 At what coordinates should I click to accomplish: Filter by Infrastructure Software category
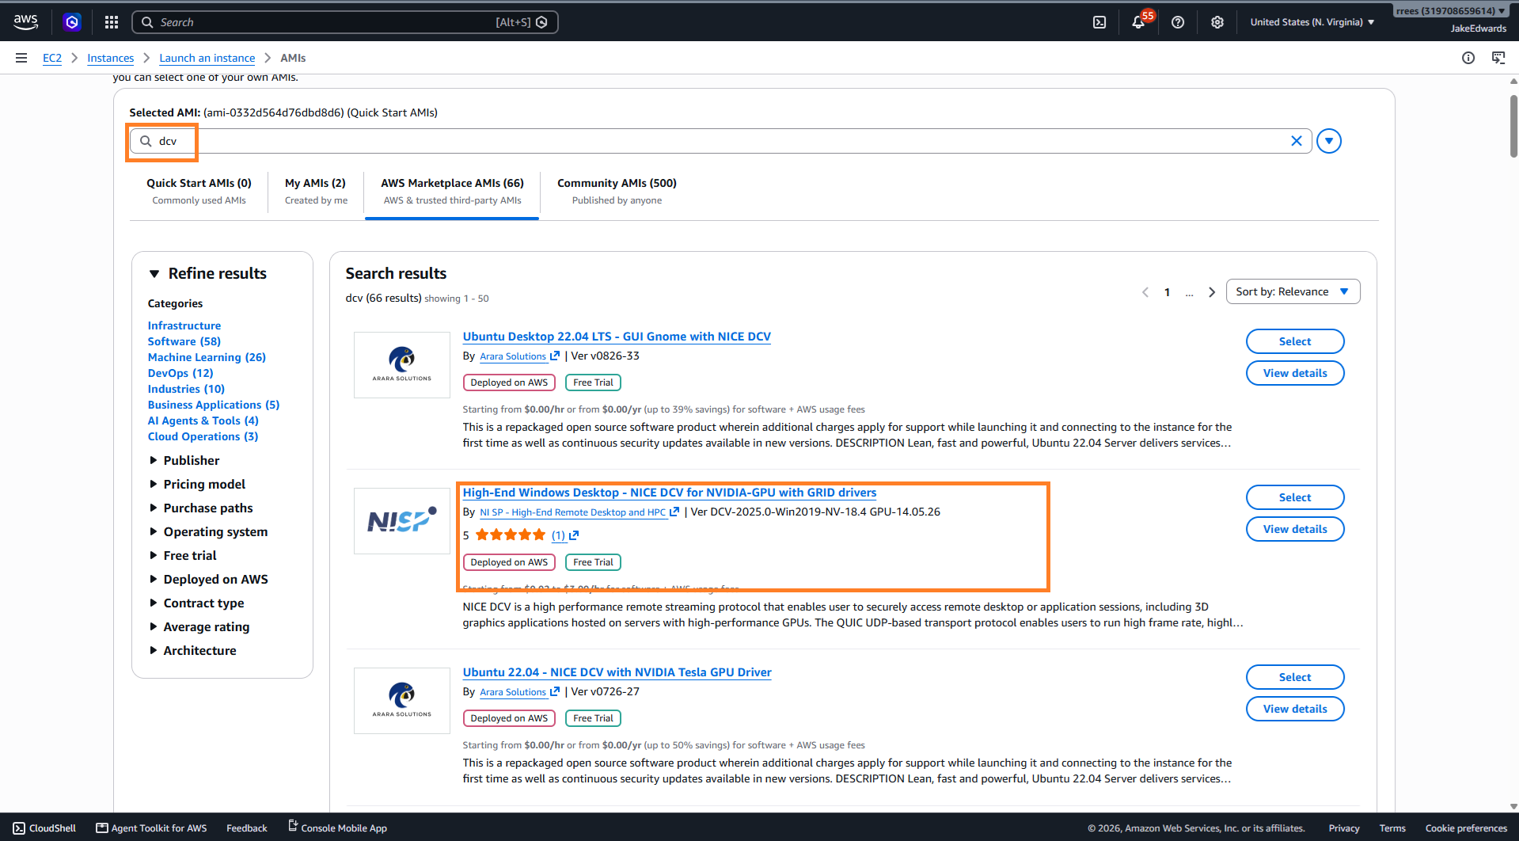pos(184,333)
